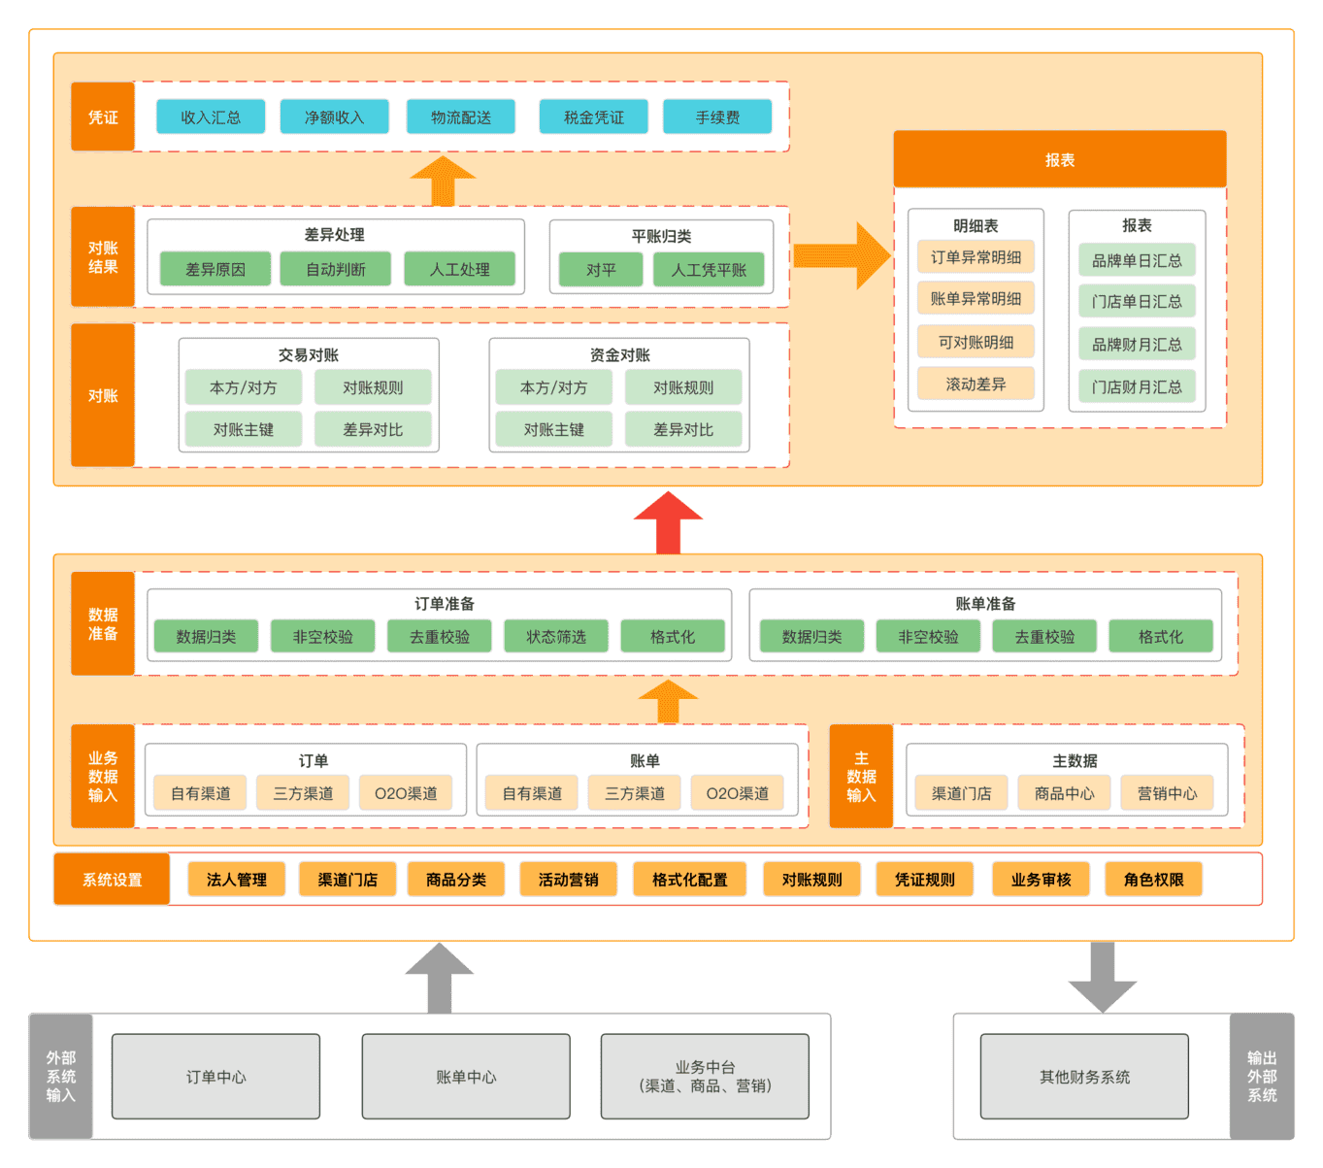Click 格式化 under 账单准备
Screen dimensions: 1323x1168
point(1161,637)
